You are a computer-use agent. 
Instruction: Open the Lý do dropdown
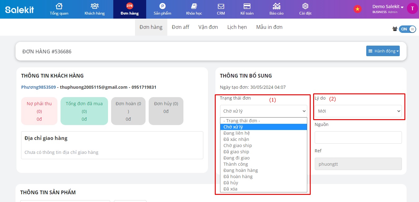point(358,111)
